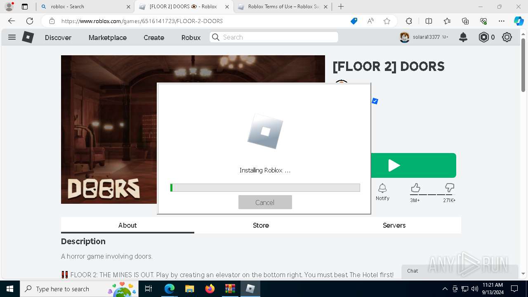Click the installation progress bar

coord(265,188)
